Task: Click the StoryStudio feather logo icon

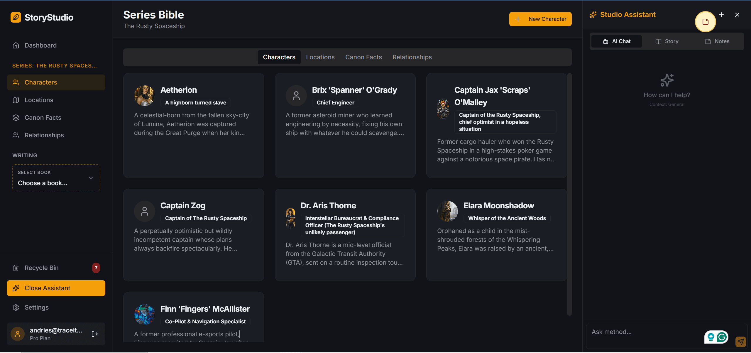Action: coord(16,17)
